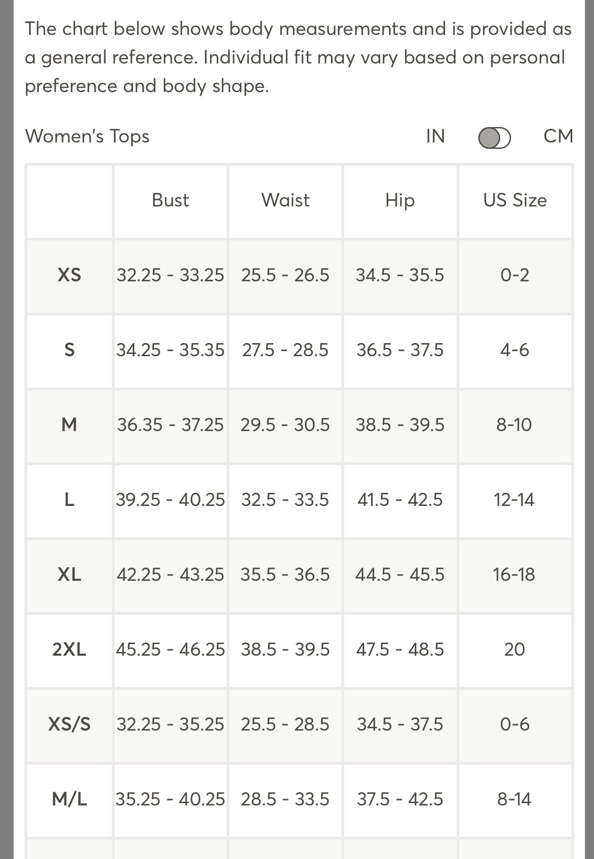Viewport: 594px width, 859px height.
Task: Select the XS row label
Action: tap(69, 275)
